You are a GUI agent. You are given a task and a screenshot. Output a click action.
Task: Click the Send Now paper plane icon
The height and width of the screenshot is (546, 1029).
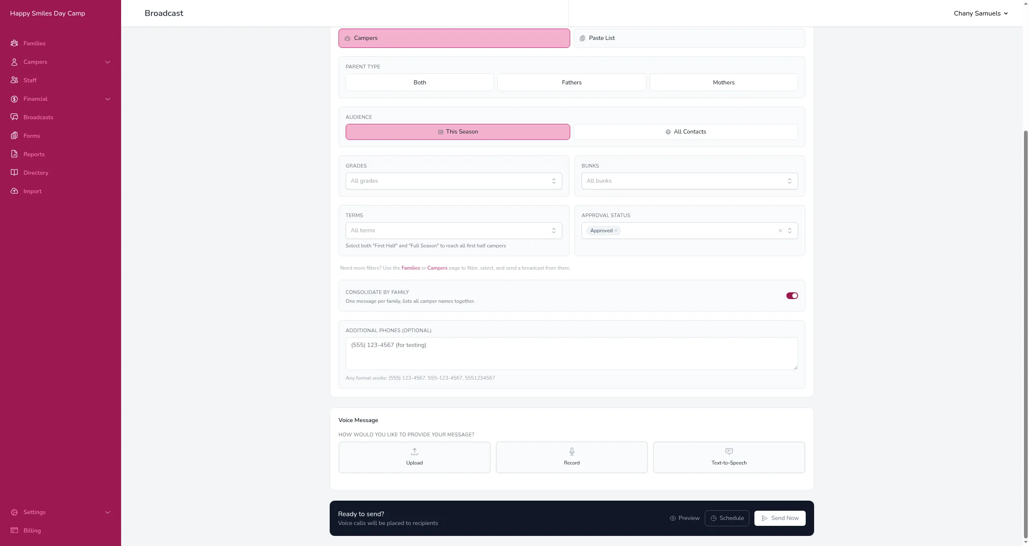tap(764, 518)
